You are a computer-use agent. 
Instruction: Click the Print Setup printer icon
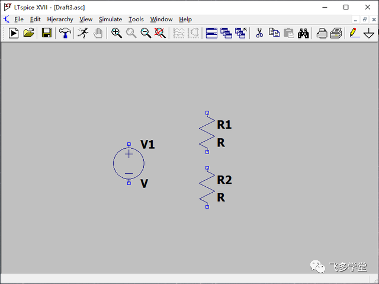coord(322,33)
